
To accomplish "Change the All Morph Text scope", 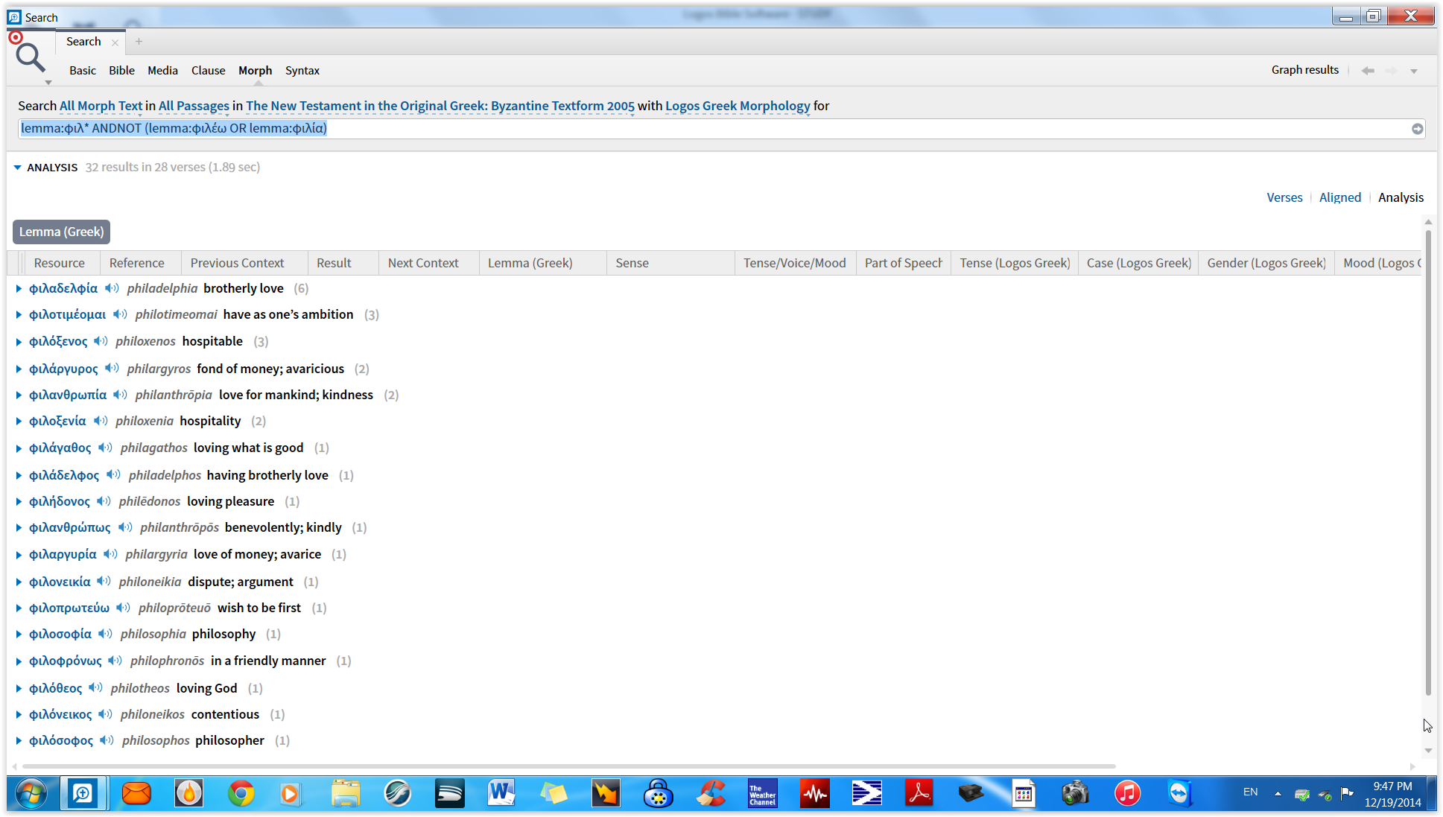I will coord(101,106).
